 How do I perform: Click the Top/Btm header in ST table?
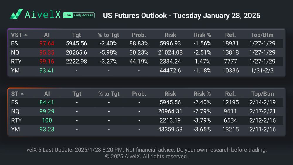262,94
